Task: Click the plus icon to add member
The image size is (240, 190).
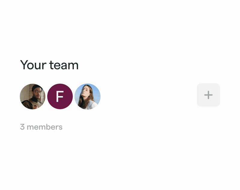Action: click(208, 95)
